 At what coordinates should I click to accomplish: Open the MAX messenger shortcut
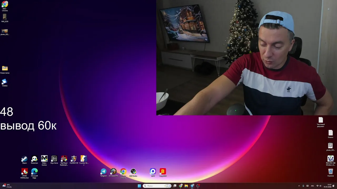tap(153, 173)
